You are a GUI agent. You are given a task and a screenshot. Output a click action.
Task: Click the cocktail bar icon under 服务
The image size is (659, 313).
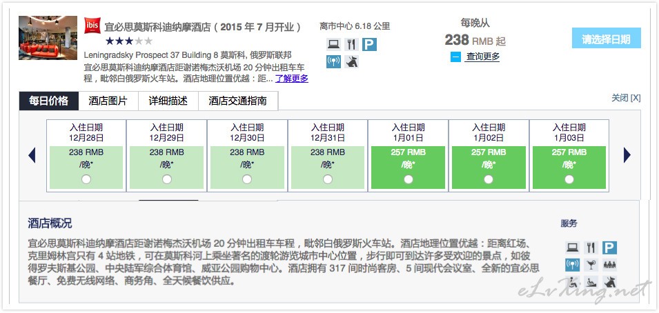coord(591,265)
